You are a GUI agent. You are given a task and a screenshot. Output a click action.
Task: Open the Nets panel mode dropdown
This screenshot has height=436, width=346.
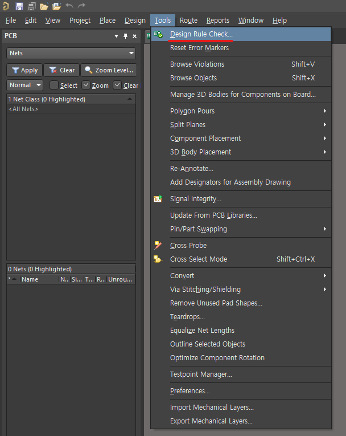[x=71, y=53]
